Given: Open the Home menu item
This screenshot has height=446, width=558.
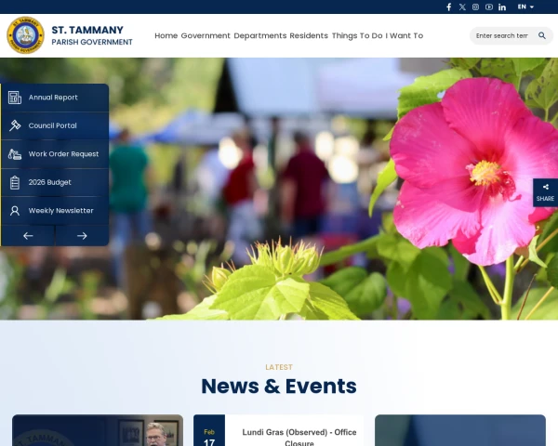Looking at the screenshot, I should pyautogui.click(x=166, y=35).
